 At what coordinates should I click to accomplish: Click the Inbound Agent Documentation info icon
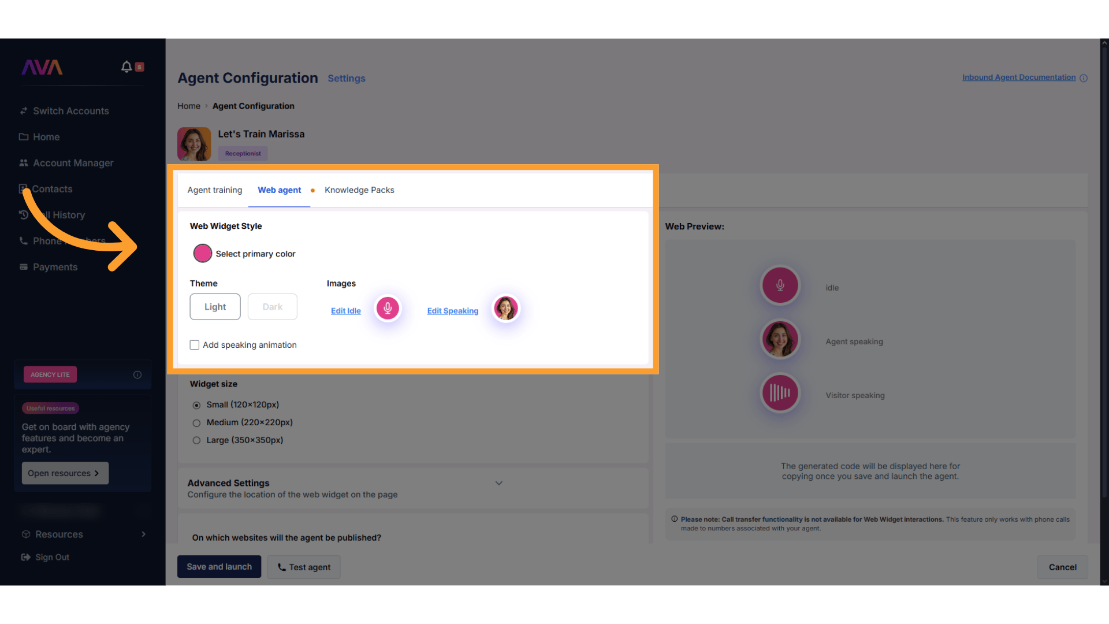1084,78
